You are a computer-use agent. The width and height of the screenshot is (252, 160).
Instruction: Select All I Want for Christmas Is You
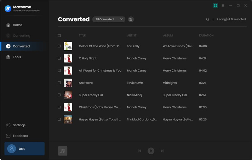[100, 70]
